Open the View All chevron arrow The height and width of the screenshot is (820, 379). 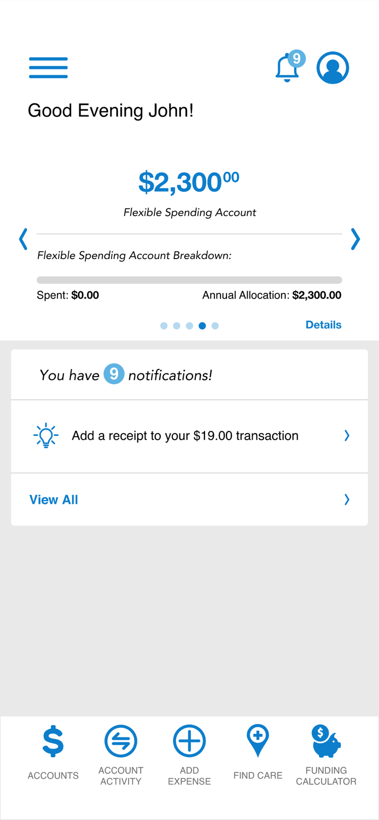coord(346,499)
